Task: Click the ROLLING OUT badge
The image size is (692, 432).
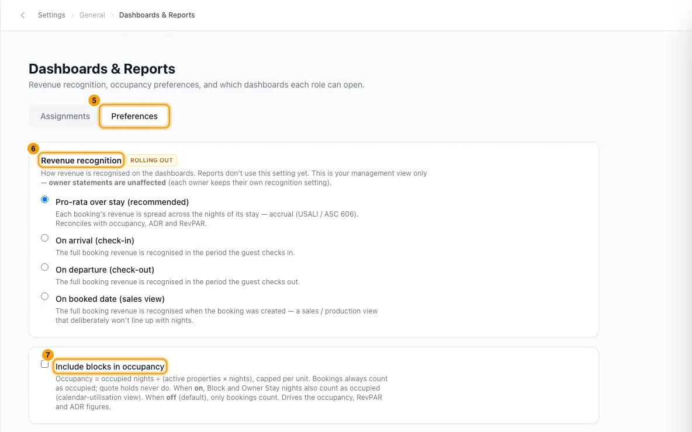Action: (x=151, y=161)
